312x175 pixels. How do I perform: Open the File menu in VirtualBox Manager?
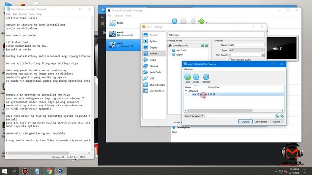[109, 16]
